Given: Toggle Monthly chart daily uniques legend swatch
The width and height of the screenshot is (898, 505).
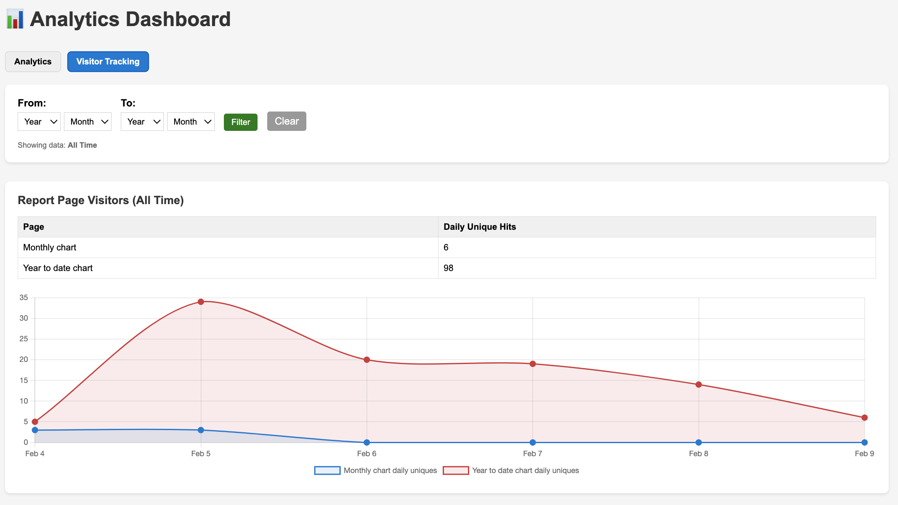Looking at the screenshot, I should [327, 470].
